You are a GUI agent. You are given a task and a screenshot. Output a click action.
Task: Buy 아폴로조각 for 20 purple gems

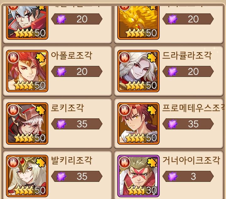click(x=77, y=71)
